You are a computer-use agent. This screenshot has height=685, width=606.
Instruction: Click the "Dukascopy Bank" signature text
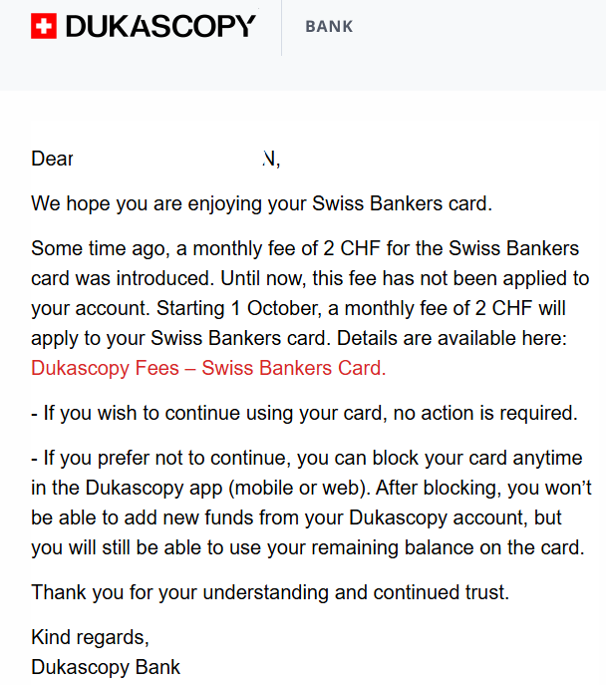(106, 667)
